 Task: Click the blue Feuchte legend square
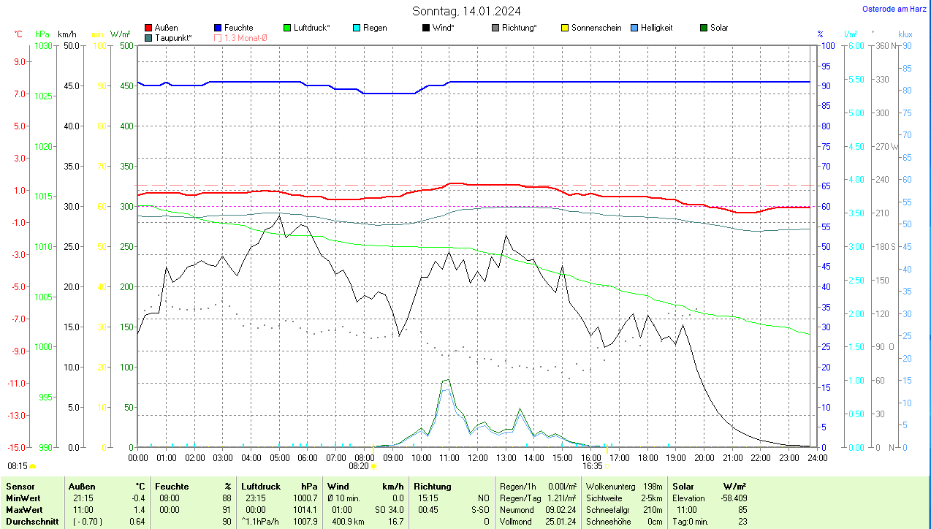tap(218, 28)
